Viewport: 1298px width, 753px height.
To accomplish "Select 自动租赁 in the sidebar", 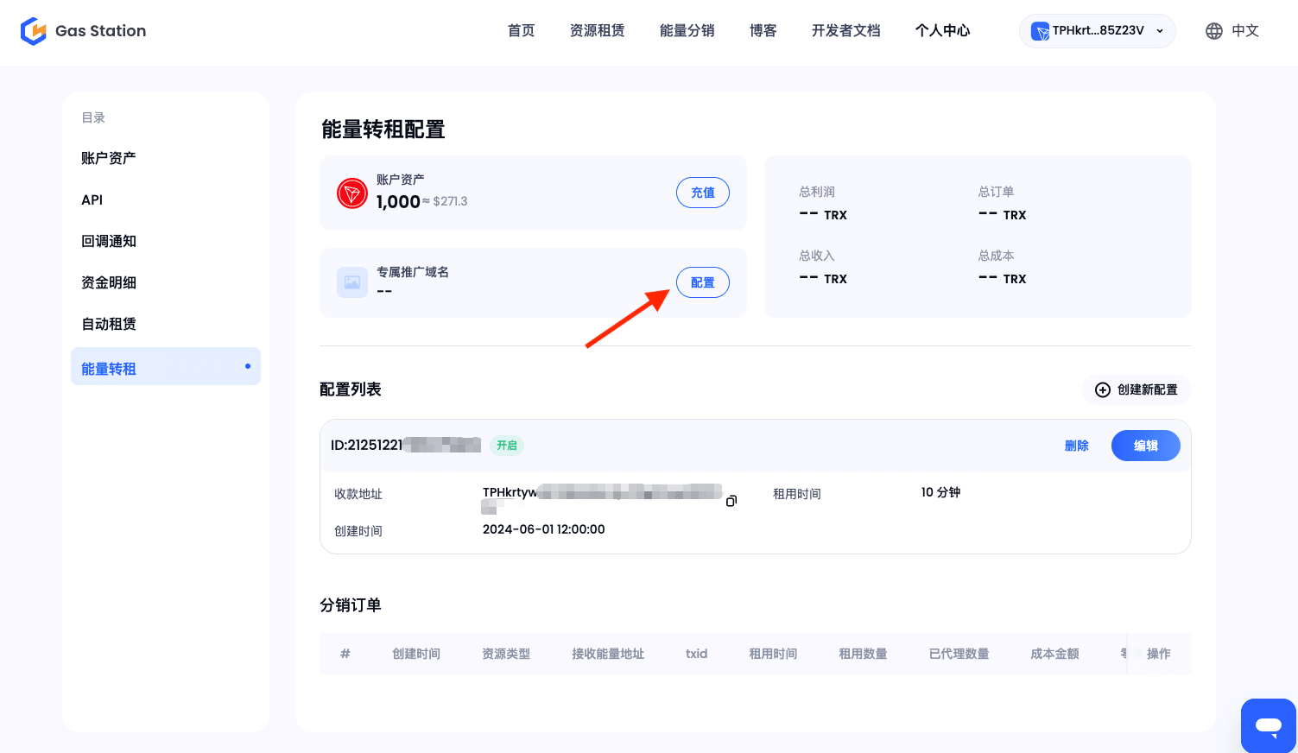I will (x=109, y=324).
